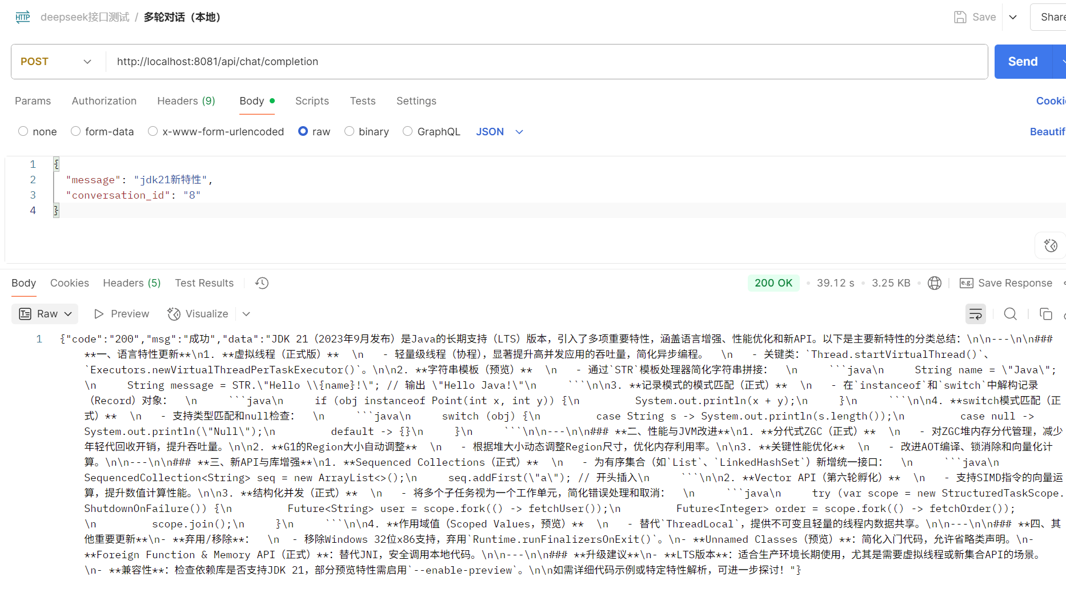Select the raw radio button
Image resolution: width=1066 pixels, height=605 pixels.
(303, 131)
